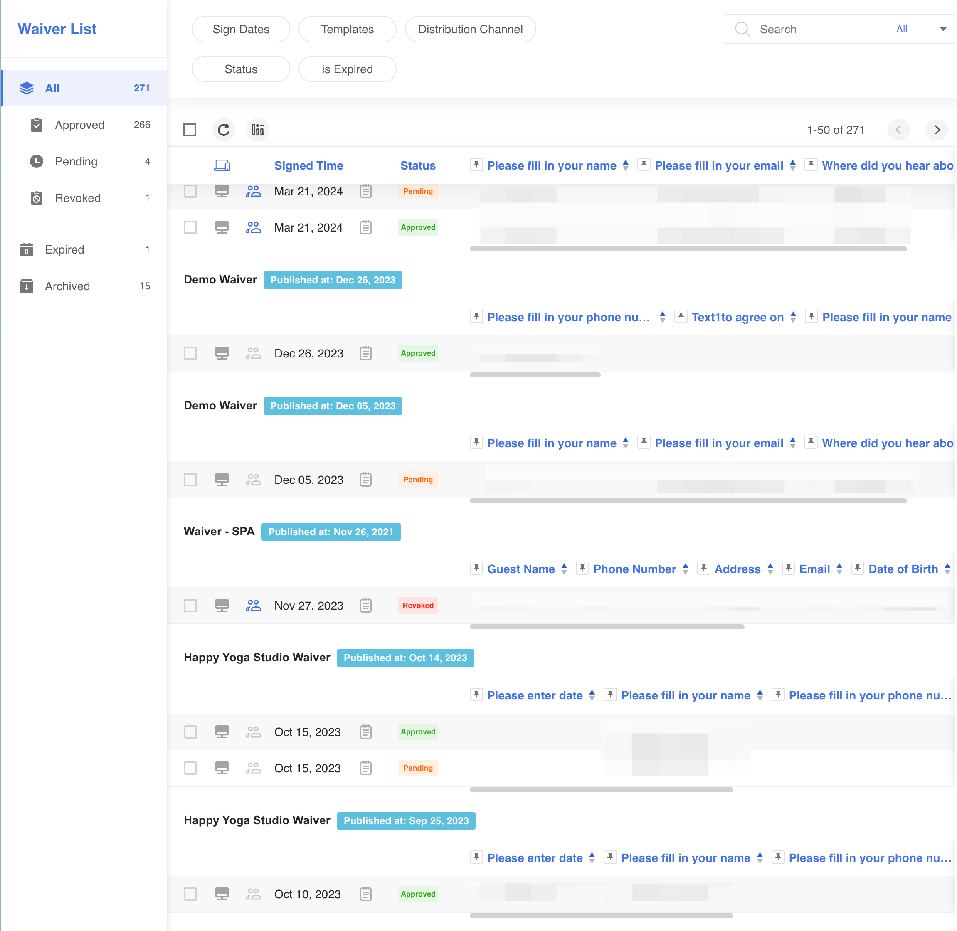Check the Oct 15, 2023 Approved row checkbox
The width and height of the screenshot is (957, 931).
point(190,731)
